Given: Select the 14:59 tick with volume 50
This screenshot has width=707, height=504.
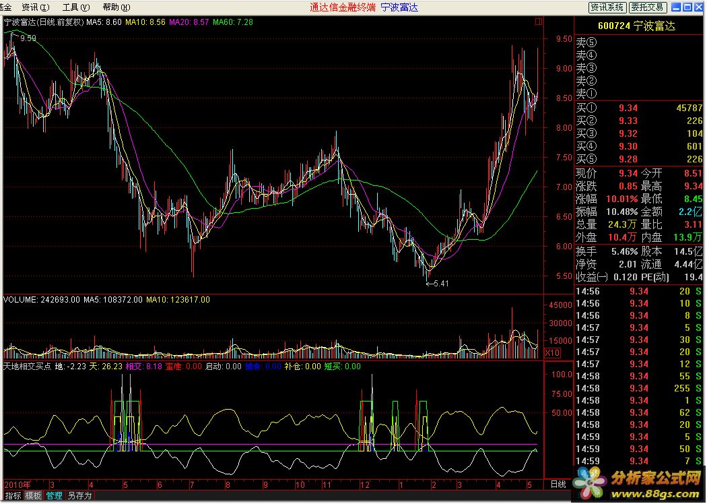Looking at the screenshot, I should point(638,449).
